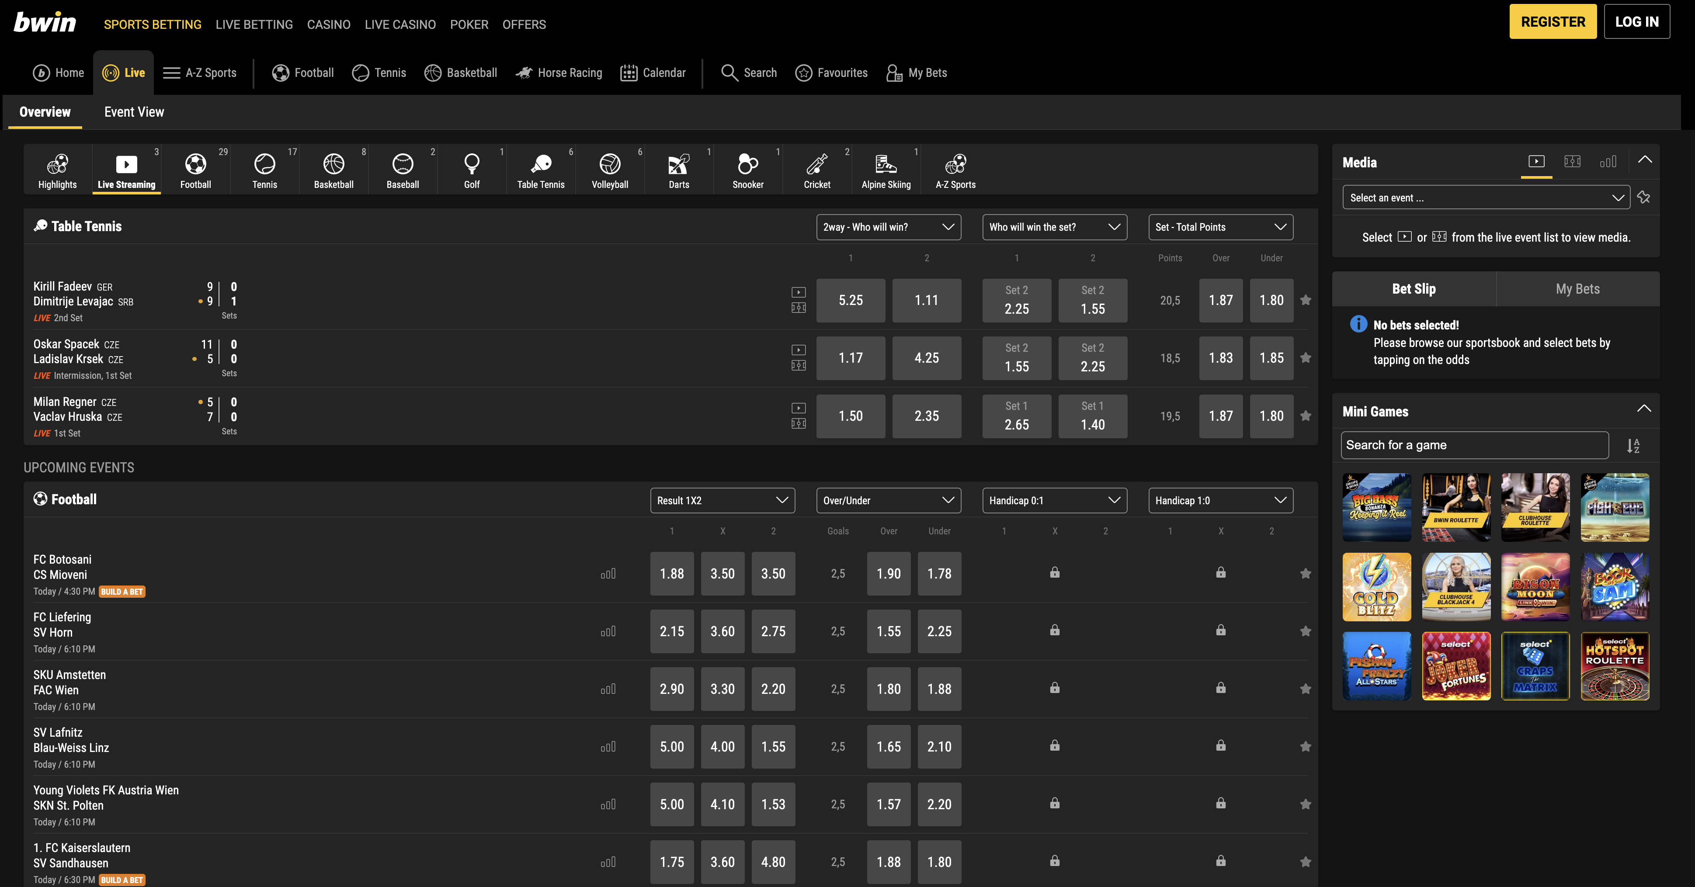Expand the 'Select an event ...' dropdown

(x=1486, y=197)
